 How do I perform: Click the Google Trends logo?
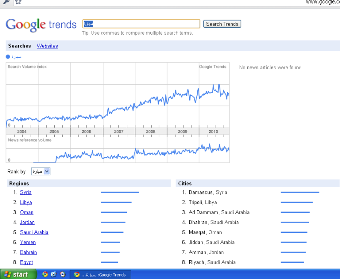(41, 24)
